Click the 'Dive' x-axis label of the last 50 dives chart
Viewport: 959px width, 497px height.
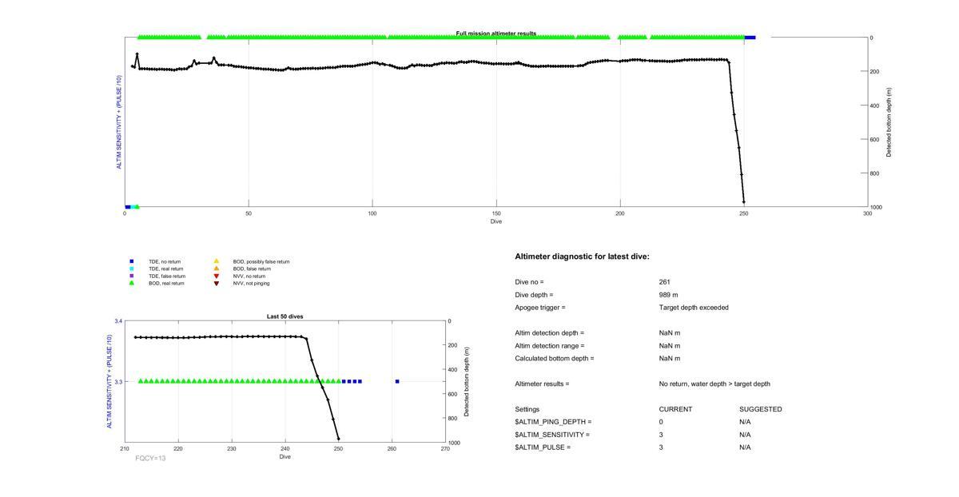(285, 457)
